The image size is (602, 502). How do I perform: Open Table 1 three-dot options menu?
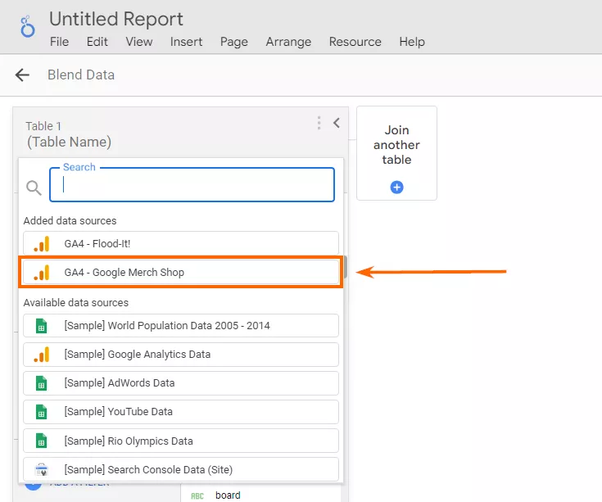[x=319, y=123]
